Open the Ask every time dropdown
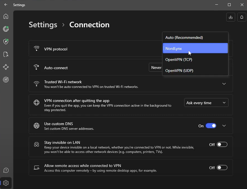This screenshot has width=247, height=189. [x=206, y=102]
